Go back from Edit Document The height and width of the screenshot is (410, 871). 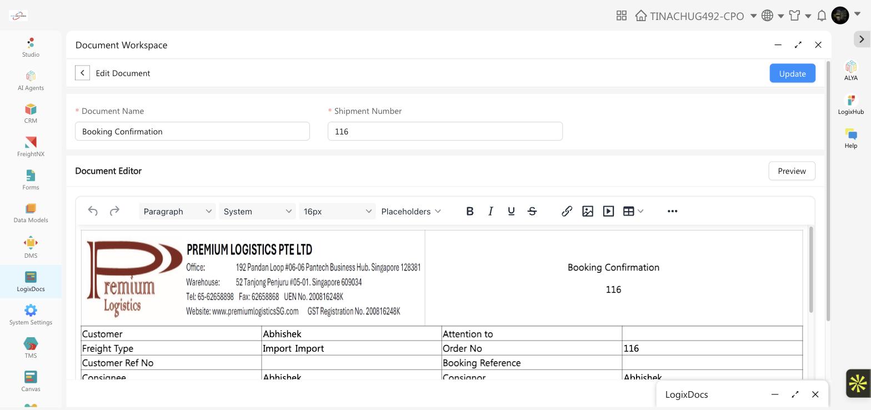82,73
